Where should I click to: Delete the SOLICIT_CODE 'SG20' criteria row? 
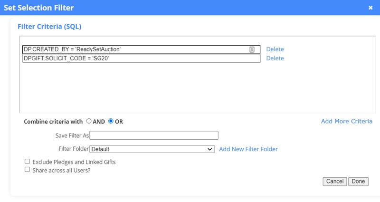pyautogui.click(x=275, y=58)
